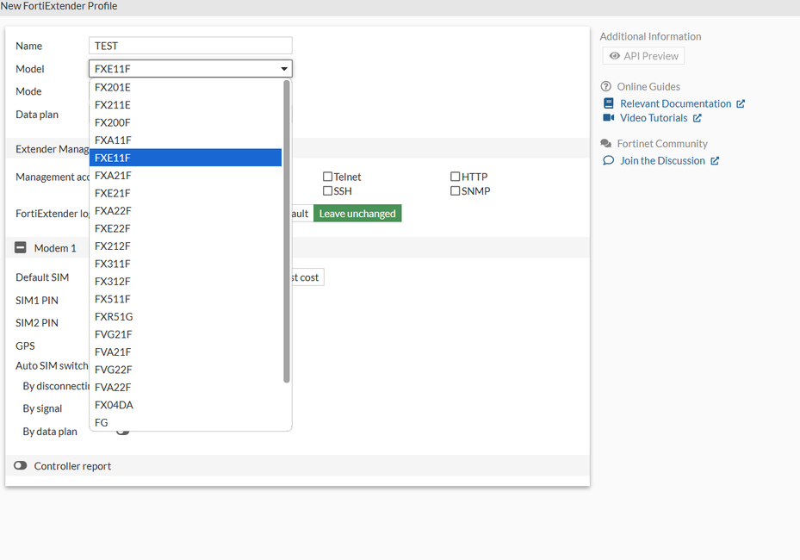This screenshot has width=800, height=560.
Task: Select FVG22F model option
Action: (x=185, y=369)
